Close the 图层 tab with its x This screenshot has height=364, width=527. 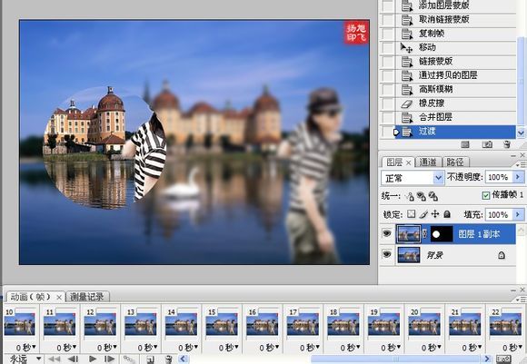click(x=408, y=162)
